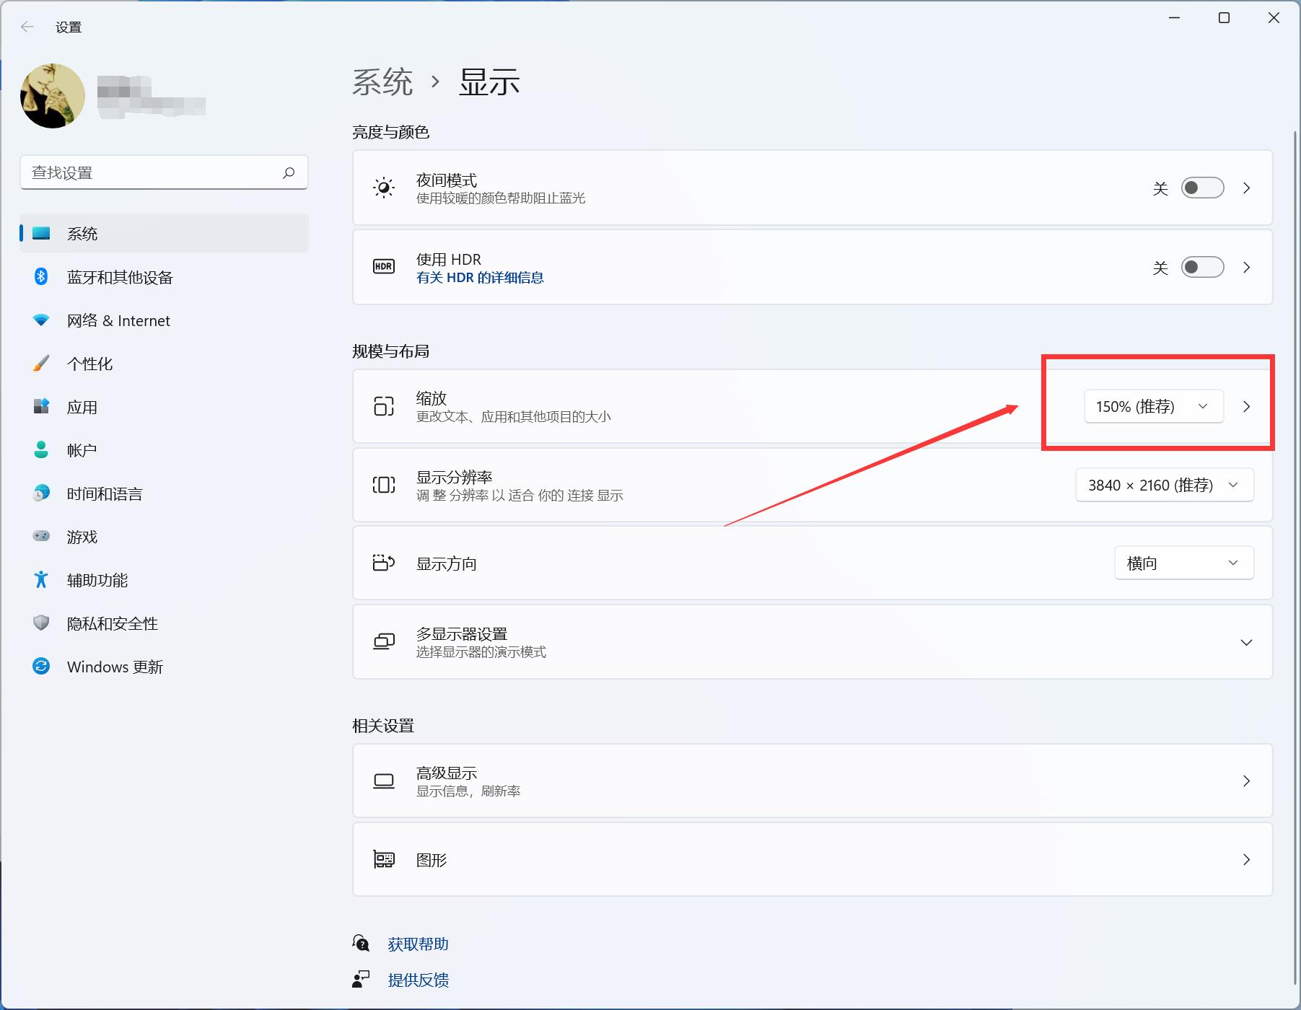Select the 游戏 gamepad icon
1301x1010 pixels.
41,537
